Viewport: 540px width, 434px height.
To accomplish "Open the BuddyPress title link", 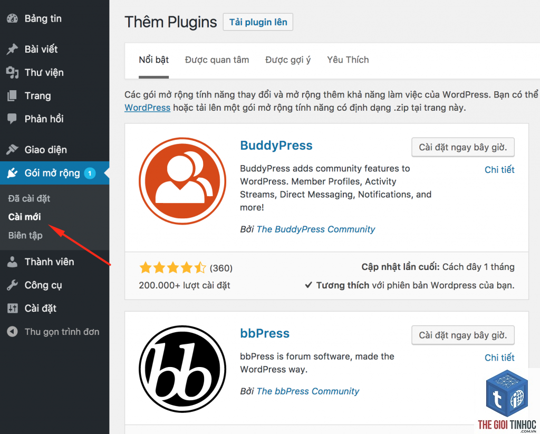I will [x=276, y=146].
